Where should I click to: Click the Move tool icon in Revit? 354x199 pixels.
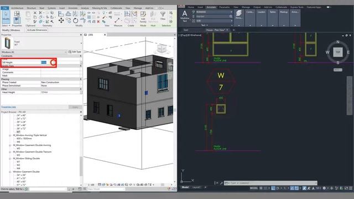pyautogui.click(x=61, y=21)
